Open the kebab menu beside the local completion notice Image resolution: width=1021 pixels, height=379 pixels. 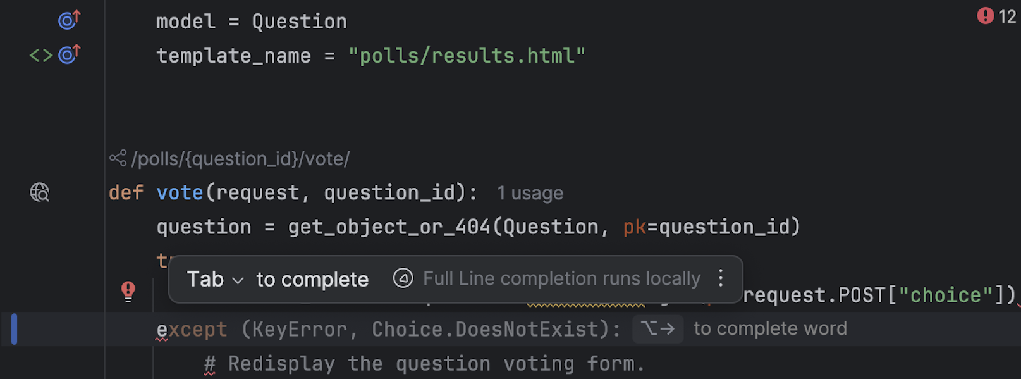[720, 279]
